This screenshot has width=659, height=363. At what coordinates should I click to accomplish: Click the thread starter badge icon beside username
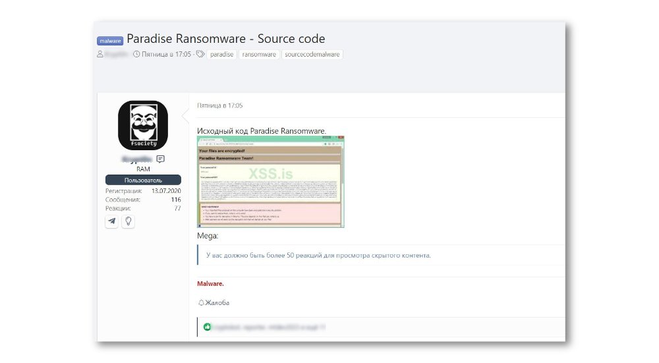[161, 159]
